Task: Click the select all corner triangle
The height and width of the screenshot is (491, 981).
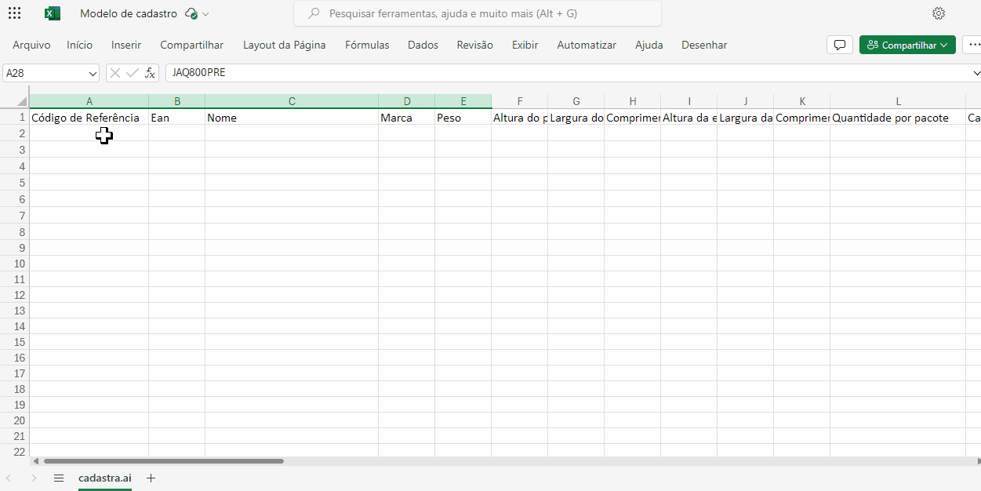Action: [22, 101]
